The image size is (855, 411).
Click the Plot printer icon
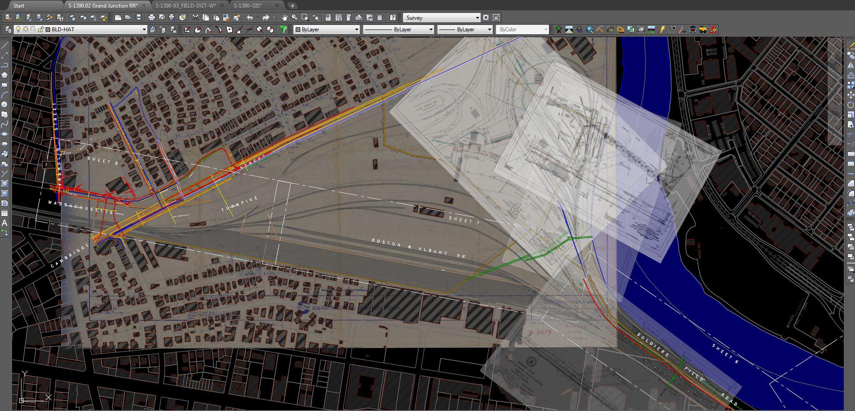point(151,18)
